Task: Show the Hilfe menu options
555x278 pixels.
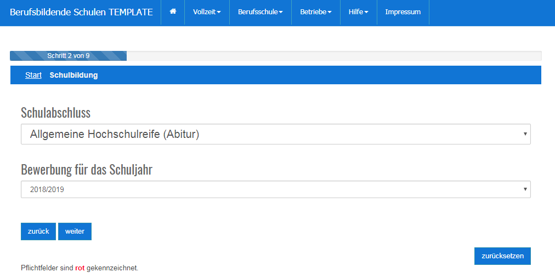Action: 358,12
